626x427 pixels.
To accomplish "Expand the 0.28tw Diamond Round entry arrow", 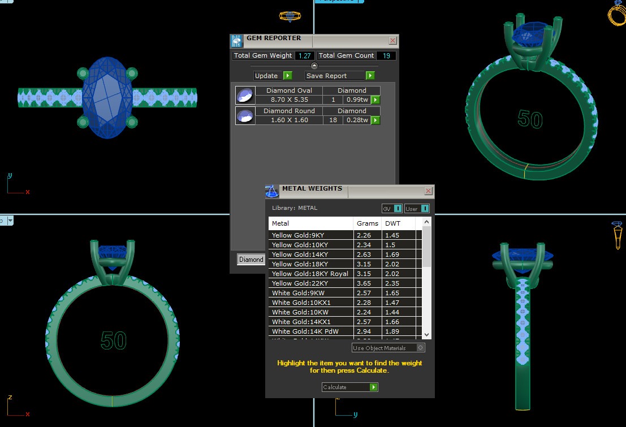I will (375, 120).
